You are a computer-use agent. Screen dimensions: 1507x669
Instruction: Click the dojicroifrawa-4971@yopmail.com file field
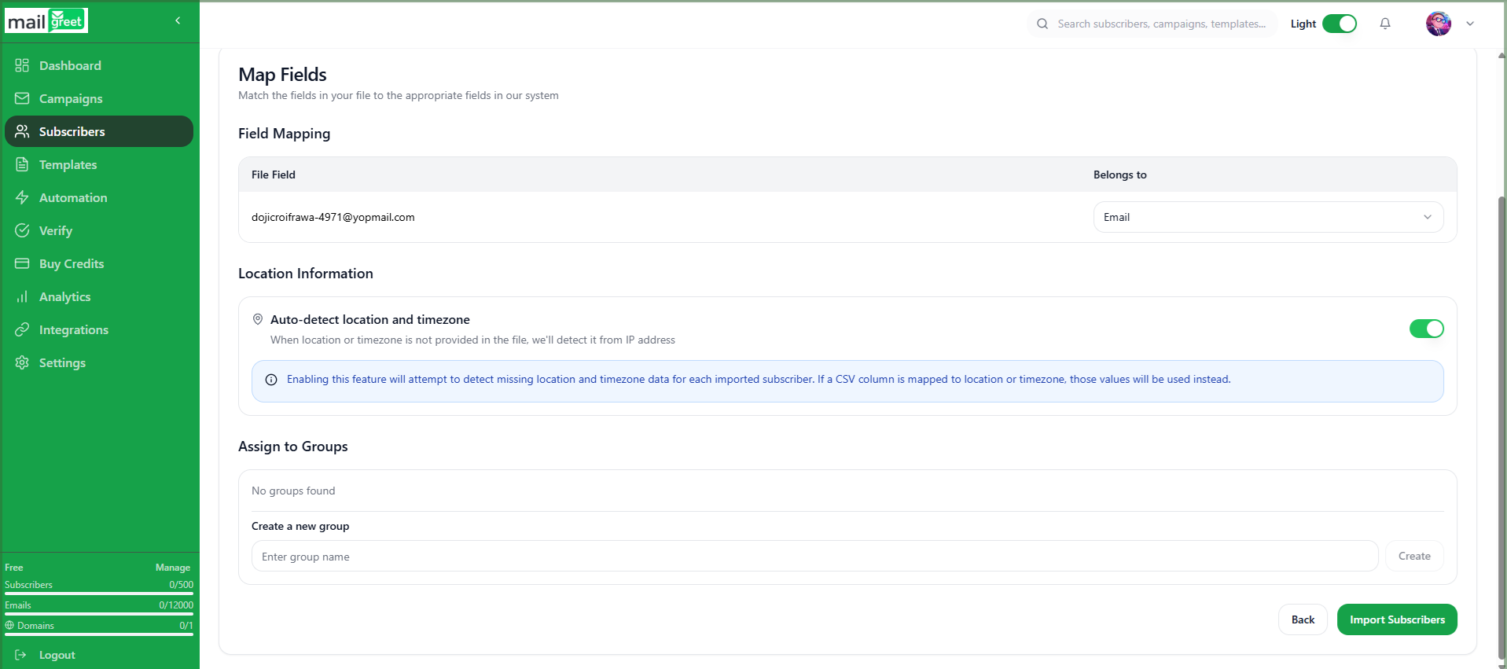coord(333,217)
